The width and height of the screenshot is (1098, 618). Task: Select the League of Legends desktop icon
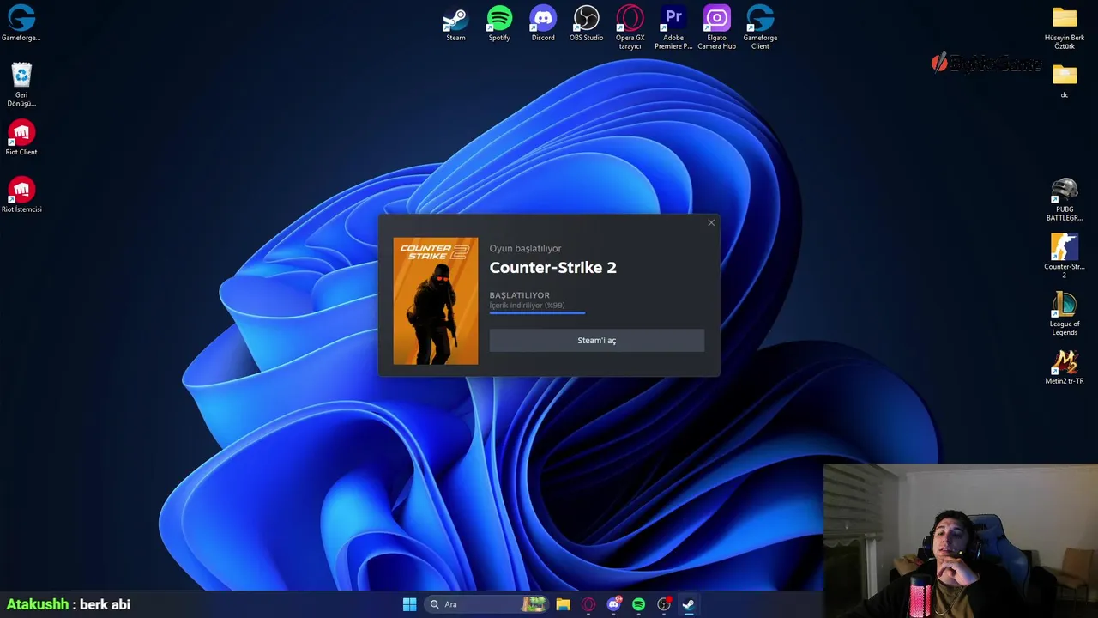click(1065, 313)
